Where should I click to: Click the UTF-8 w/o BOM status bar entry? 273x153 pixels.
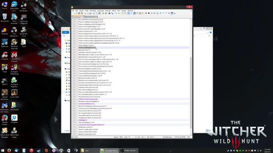click(x=180, y=137)
